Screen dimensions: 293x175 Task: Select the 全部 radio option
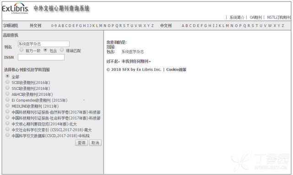coord(7,76)
